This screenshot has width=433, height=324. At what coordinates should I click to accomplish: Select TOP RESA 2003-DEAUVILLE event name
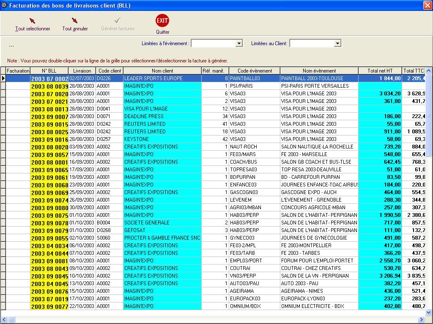click(319, 170)
